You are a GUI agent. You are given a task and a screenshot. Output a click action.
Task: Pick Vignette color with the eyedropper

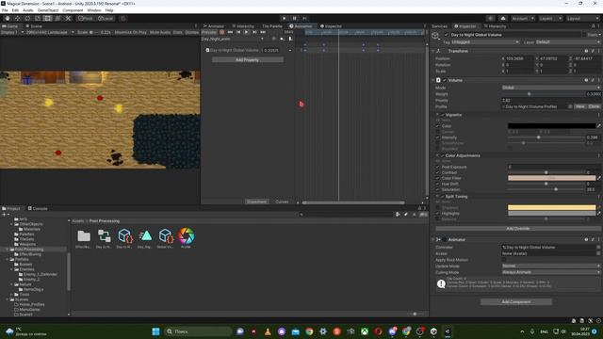click(599, 125)
